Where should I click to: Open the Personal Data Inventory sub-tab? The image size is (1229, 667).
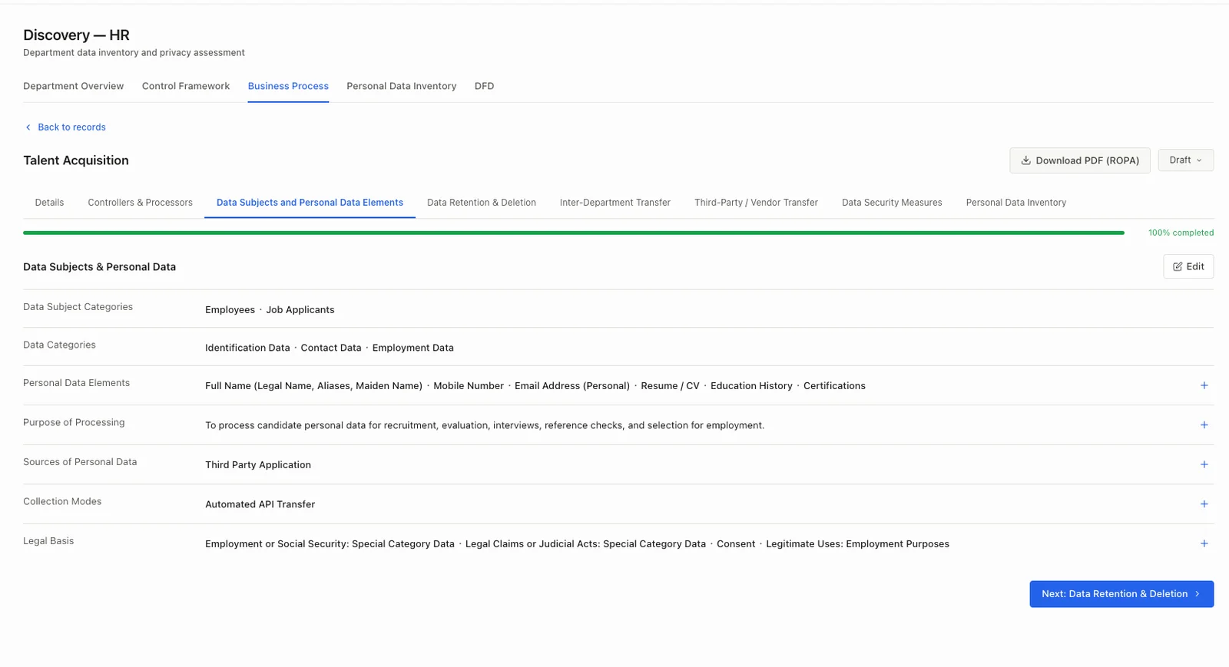pos(1015,203)
